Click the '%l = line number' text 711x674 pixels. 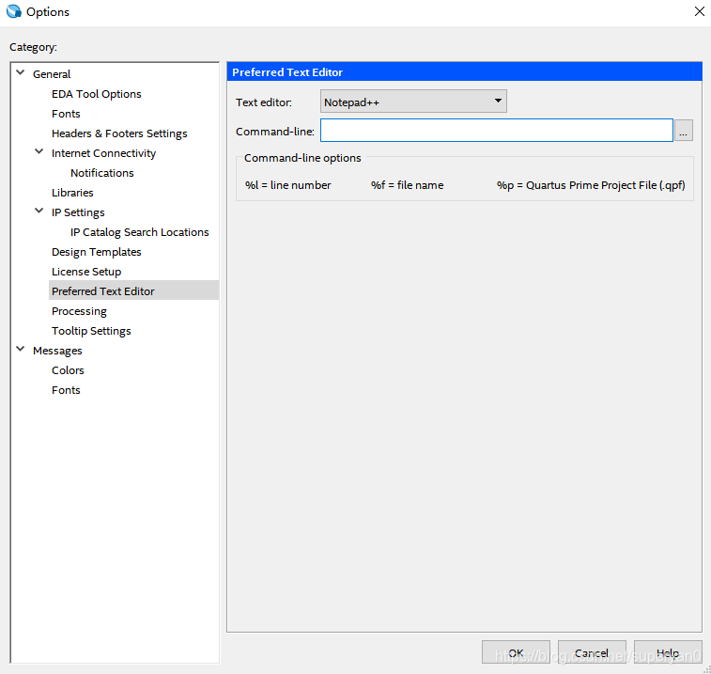[288, 185]
